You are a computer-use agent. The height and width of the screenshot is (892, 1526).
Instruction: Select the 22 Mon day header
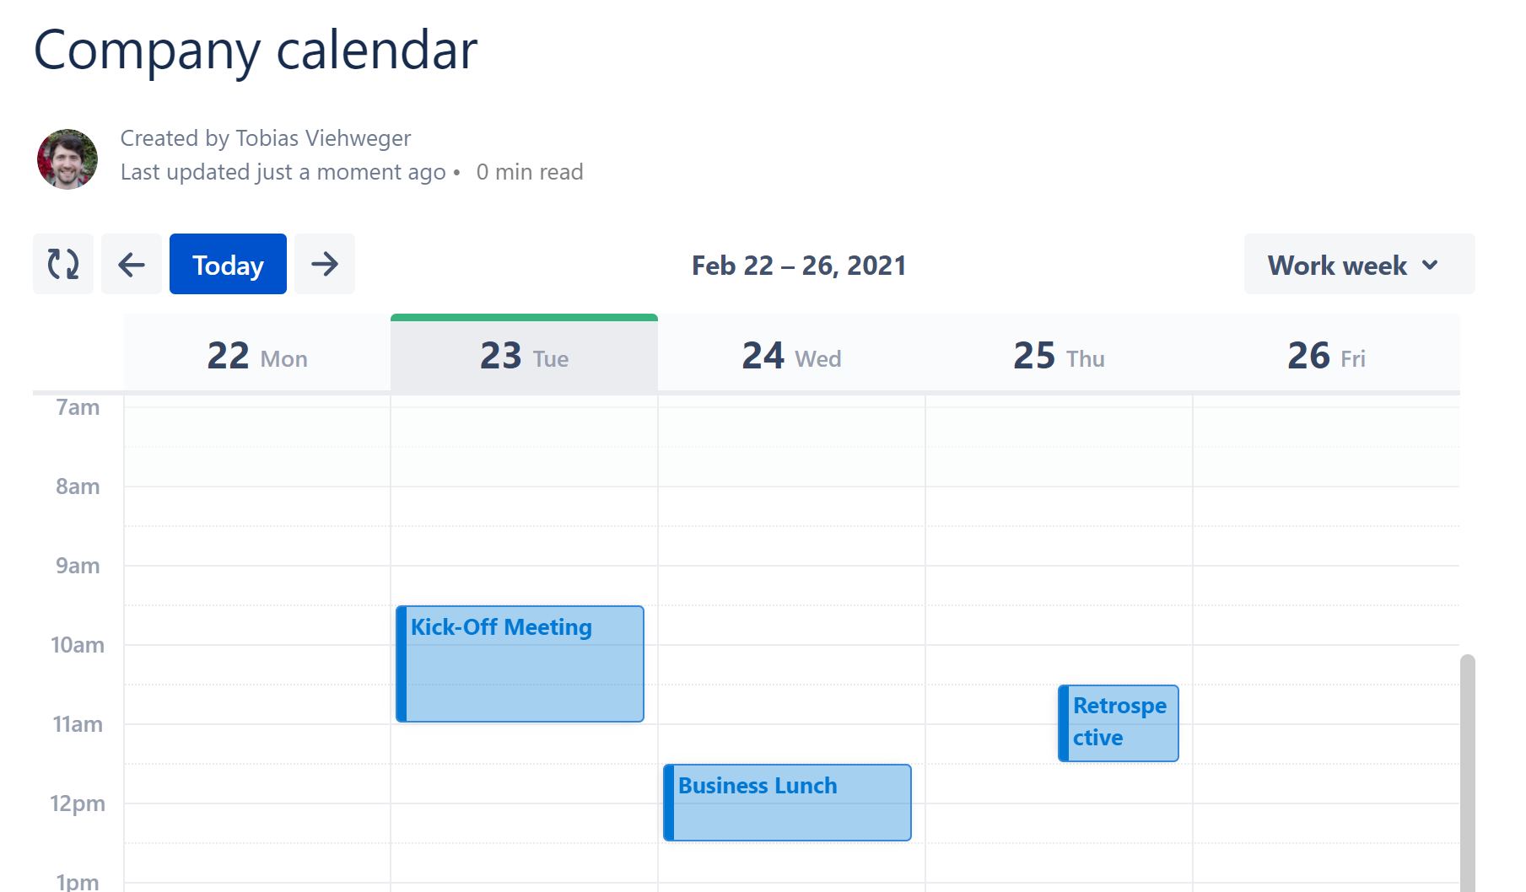[x=257, y=356]
